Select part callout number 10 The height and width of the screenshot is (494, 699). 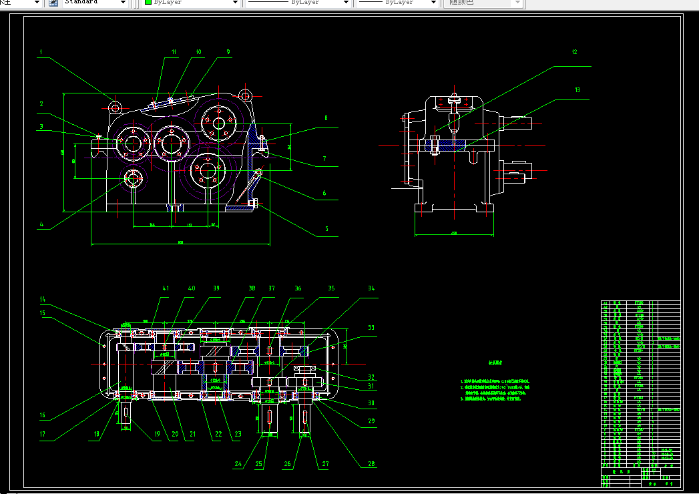(198, 52)
